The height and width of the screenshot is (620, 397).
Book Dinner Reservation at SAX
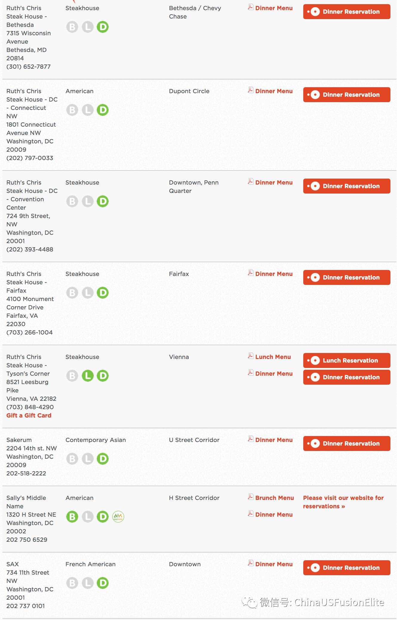pos(347,568)
